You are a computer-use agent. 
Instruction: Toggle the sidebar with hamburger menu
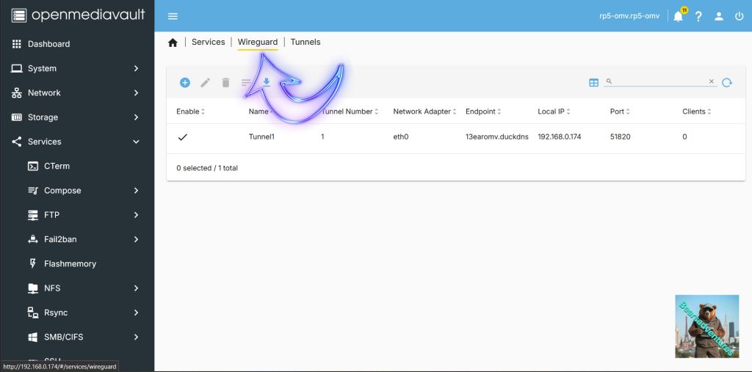[x=173, y=16]
